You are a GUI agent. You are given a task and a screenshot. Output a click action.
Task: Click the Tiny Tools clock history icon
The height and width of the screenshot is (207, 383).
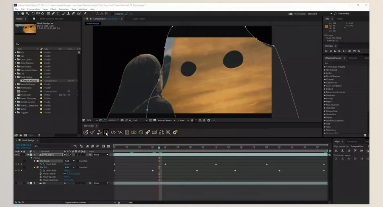click(x=141, y=132)
